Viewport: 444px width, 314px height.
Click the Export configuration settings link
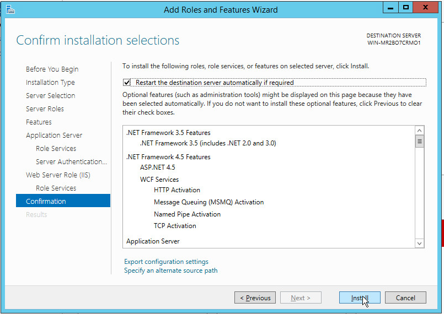(x=166, y=262)
